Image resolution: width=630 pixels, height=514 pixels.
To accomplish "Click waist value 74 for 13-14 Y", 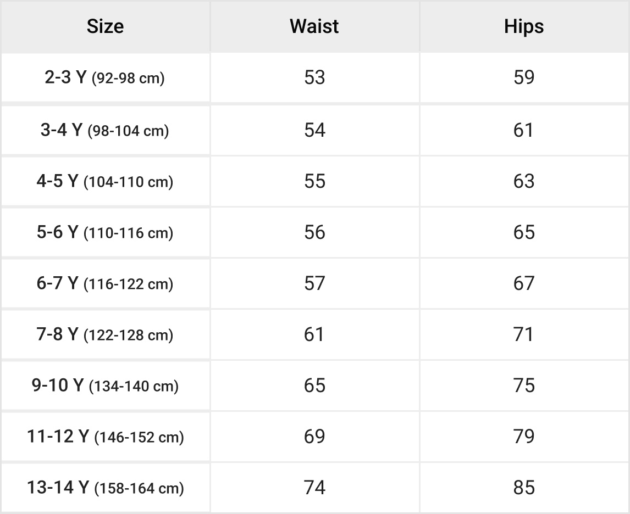I will tap(314, 488).
